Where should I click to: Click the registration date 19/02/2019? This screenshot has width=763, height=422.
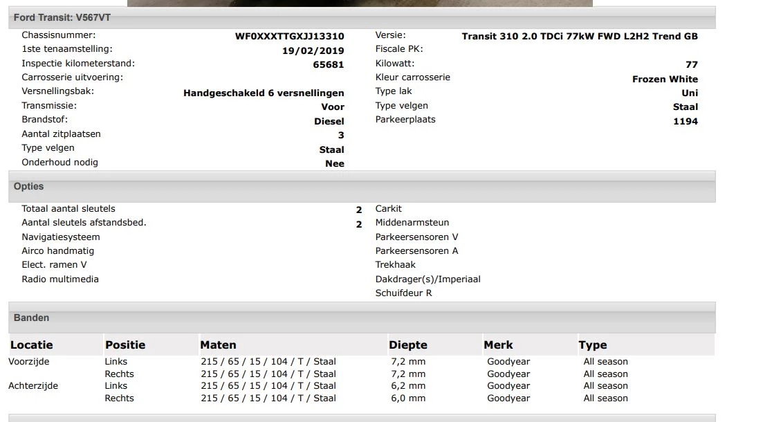(313, 51)
